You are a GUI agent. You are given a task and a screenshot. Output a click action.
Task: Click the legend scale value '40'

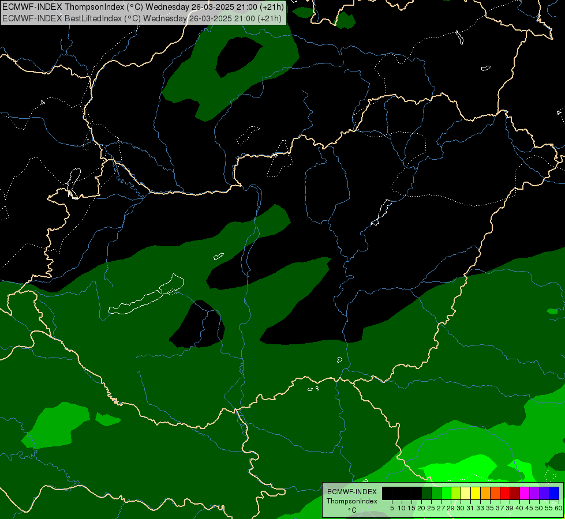click(519, 508)
